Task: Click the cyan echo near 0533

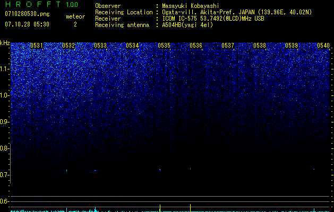Action: 96,170
